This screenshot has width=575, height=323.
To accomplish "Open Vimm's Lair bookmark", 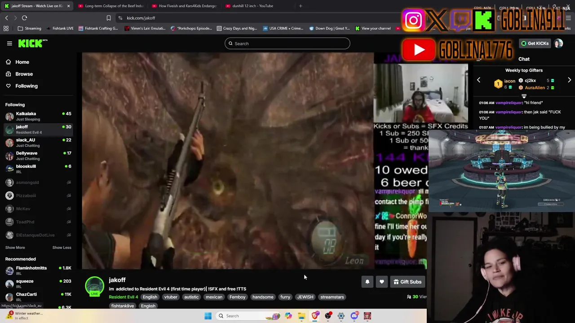I will (145, 28).
